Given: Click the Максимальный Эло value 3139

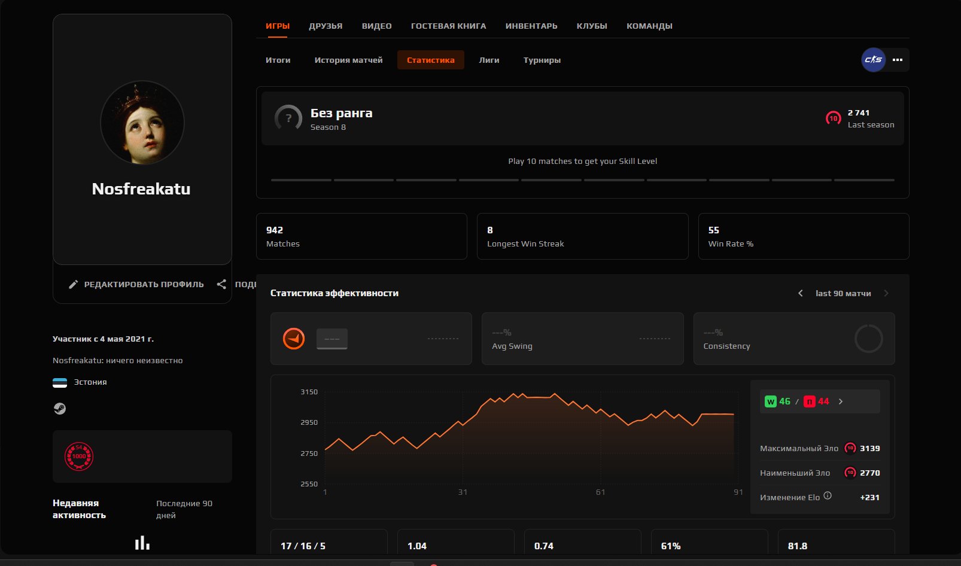Looking at the screenshot, I should (870, 448).
